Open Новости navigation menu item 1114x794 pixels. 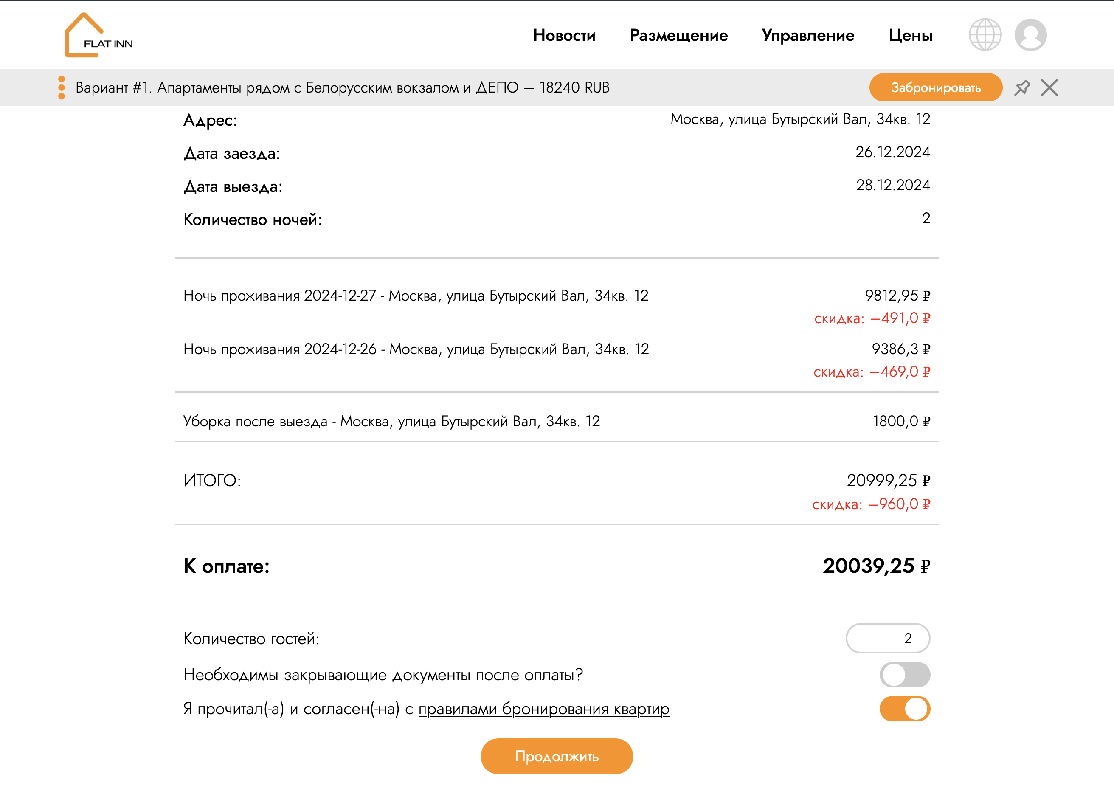(x=564, y=36)
